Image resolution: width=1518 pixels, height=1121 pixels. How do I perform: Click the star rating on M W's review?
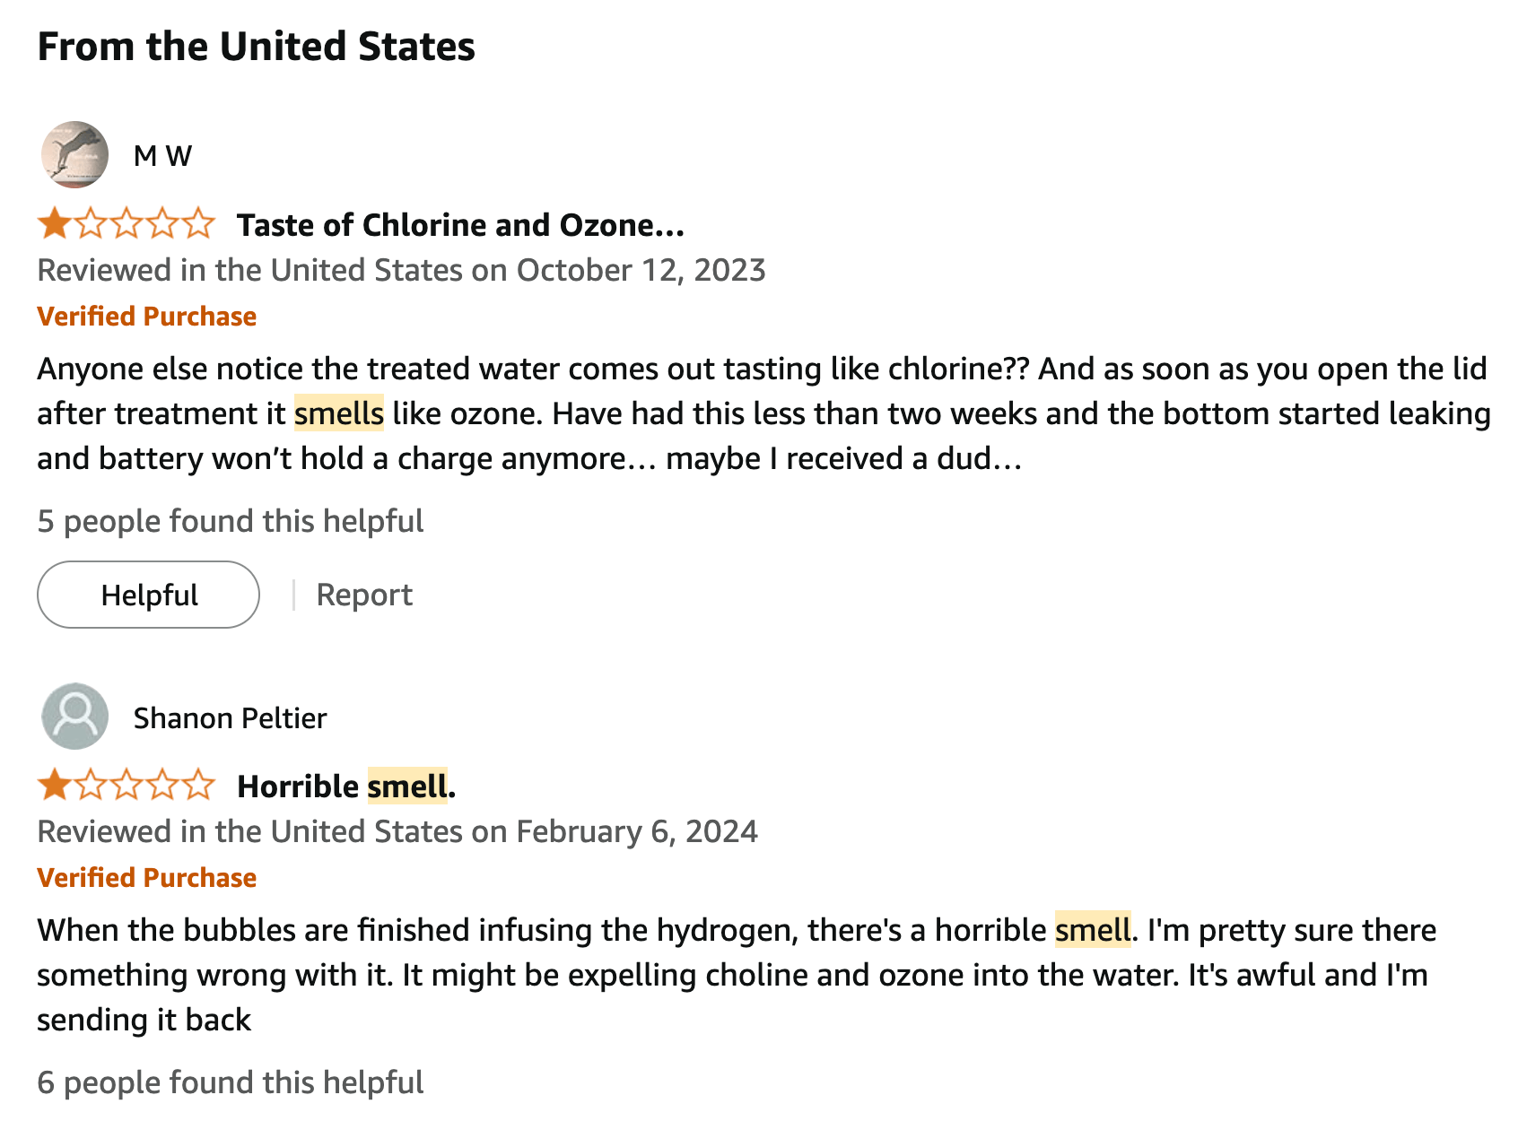coord(126,224)
